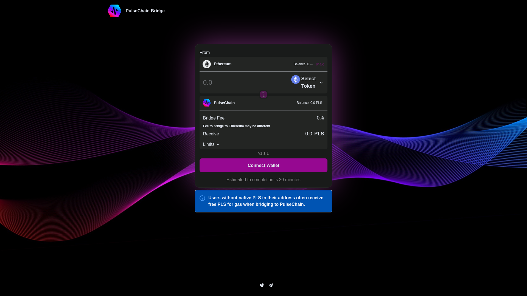Click the Connect Wallet button
The width and height of the screenshot is (527, 296).
click(263, 165)
